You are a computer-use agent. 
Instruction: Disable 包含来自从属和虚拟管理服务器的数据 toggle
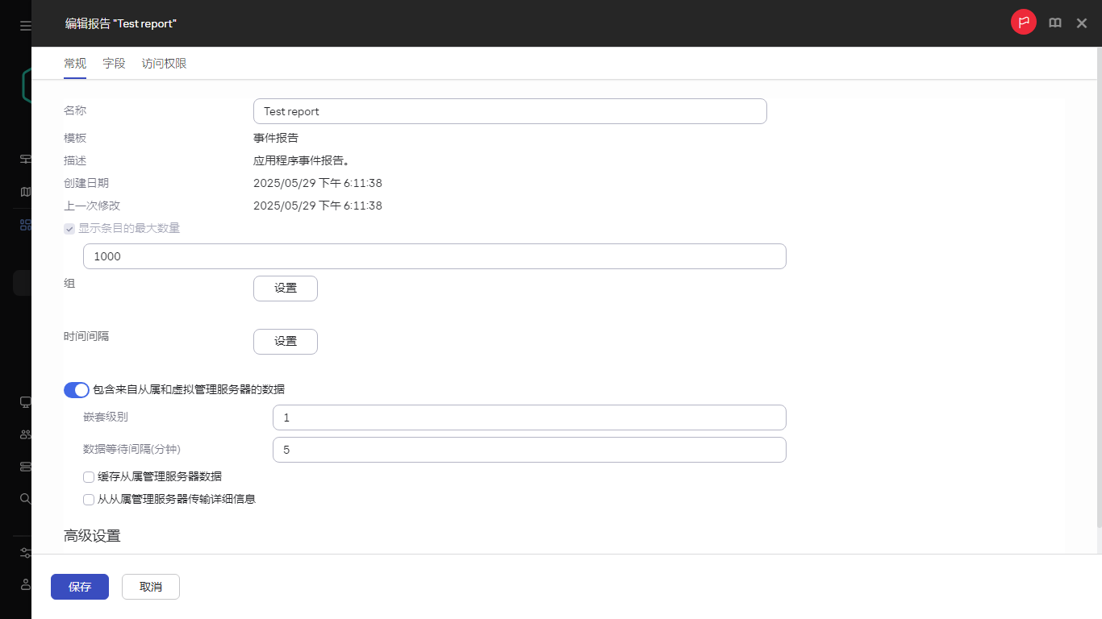[76, 389]
